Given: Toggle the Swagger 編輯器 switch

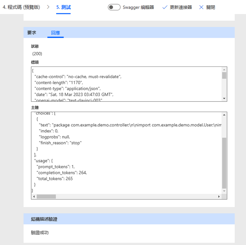Looking at the screenshot, I should (114, 7).
